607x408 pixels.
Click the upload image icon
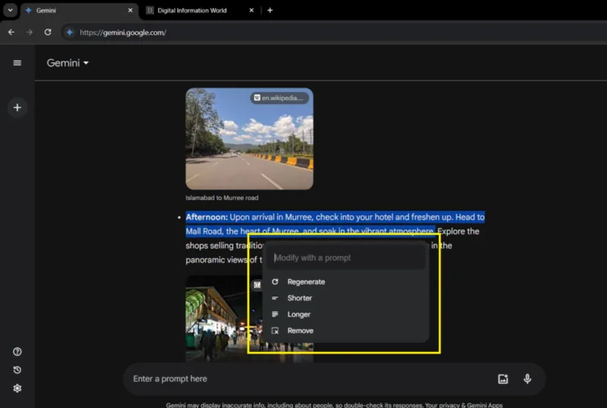[x=502, y=379]
